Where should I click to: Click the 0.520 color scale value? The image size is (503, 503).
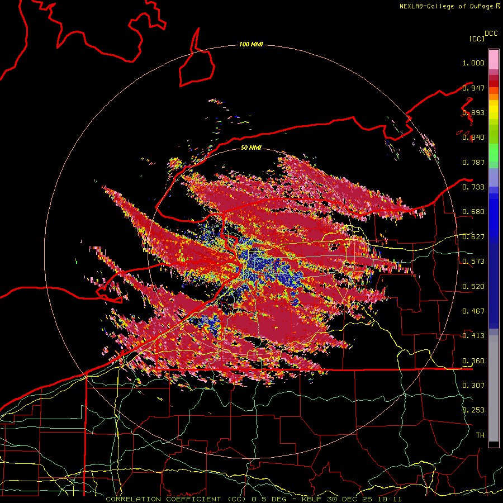pos(473,286)
